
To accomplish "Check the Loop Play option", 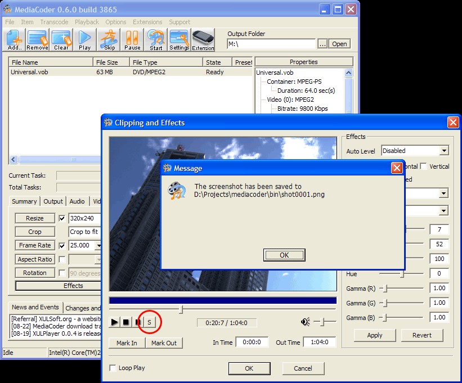I will 112,368.
